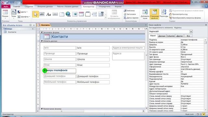Toggle the Страница свойств property sheet
The image size is (208, 117).
point(154,14)
